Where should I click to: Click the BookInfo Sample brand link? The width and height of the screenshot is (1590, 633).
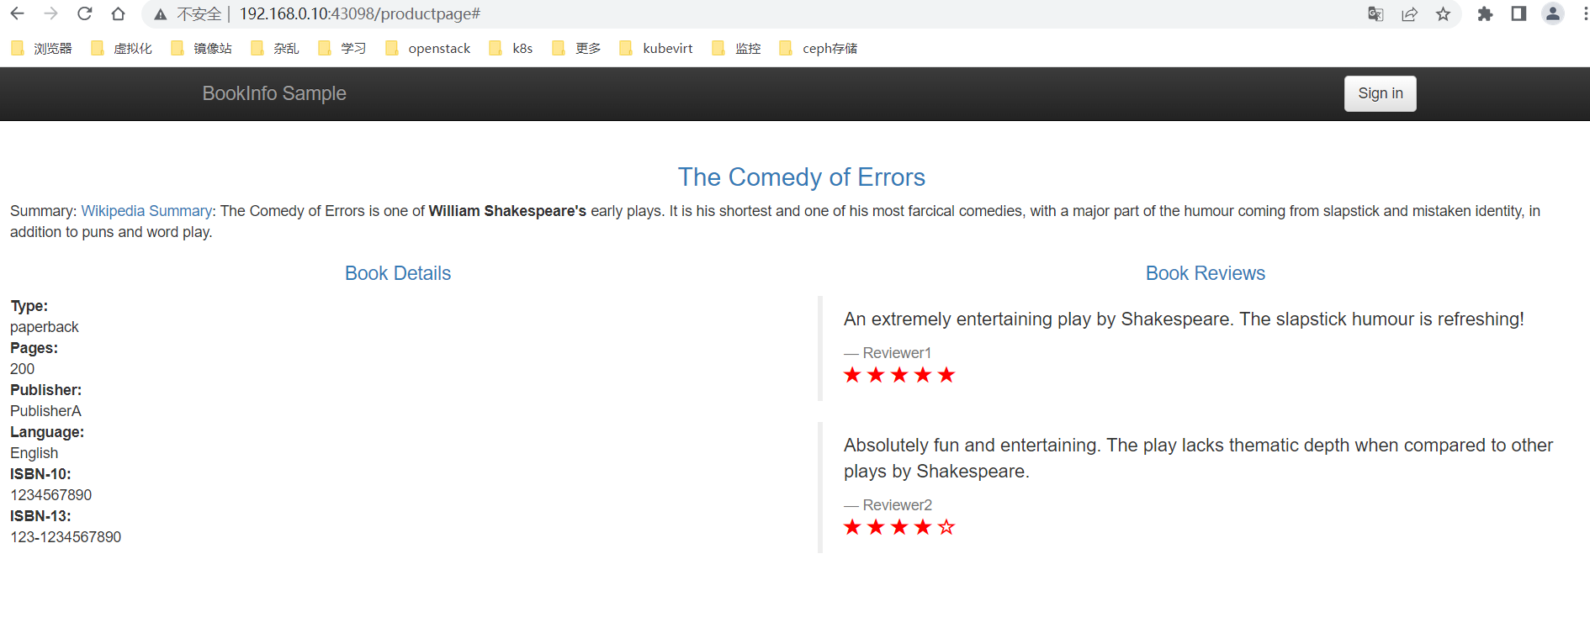point(274,93)
